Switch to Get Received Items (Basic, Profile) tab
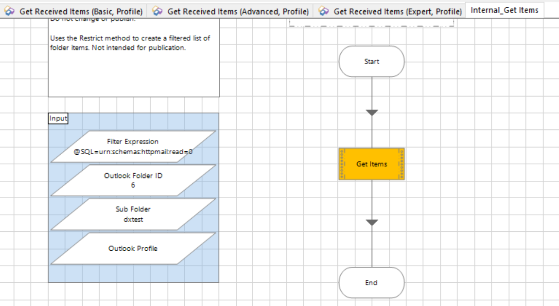Viewport: 559px width, 306px height. point(73,11)
